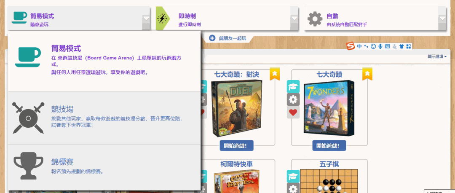Viewport: 455px width, 193px height.
Task: Open settings gear on 七大奇蹟 card
Action: [293, 99]
